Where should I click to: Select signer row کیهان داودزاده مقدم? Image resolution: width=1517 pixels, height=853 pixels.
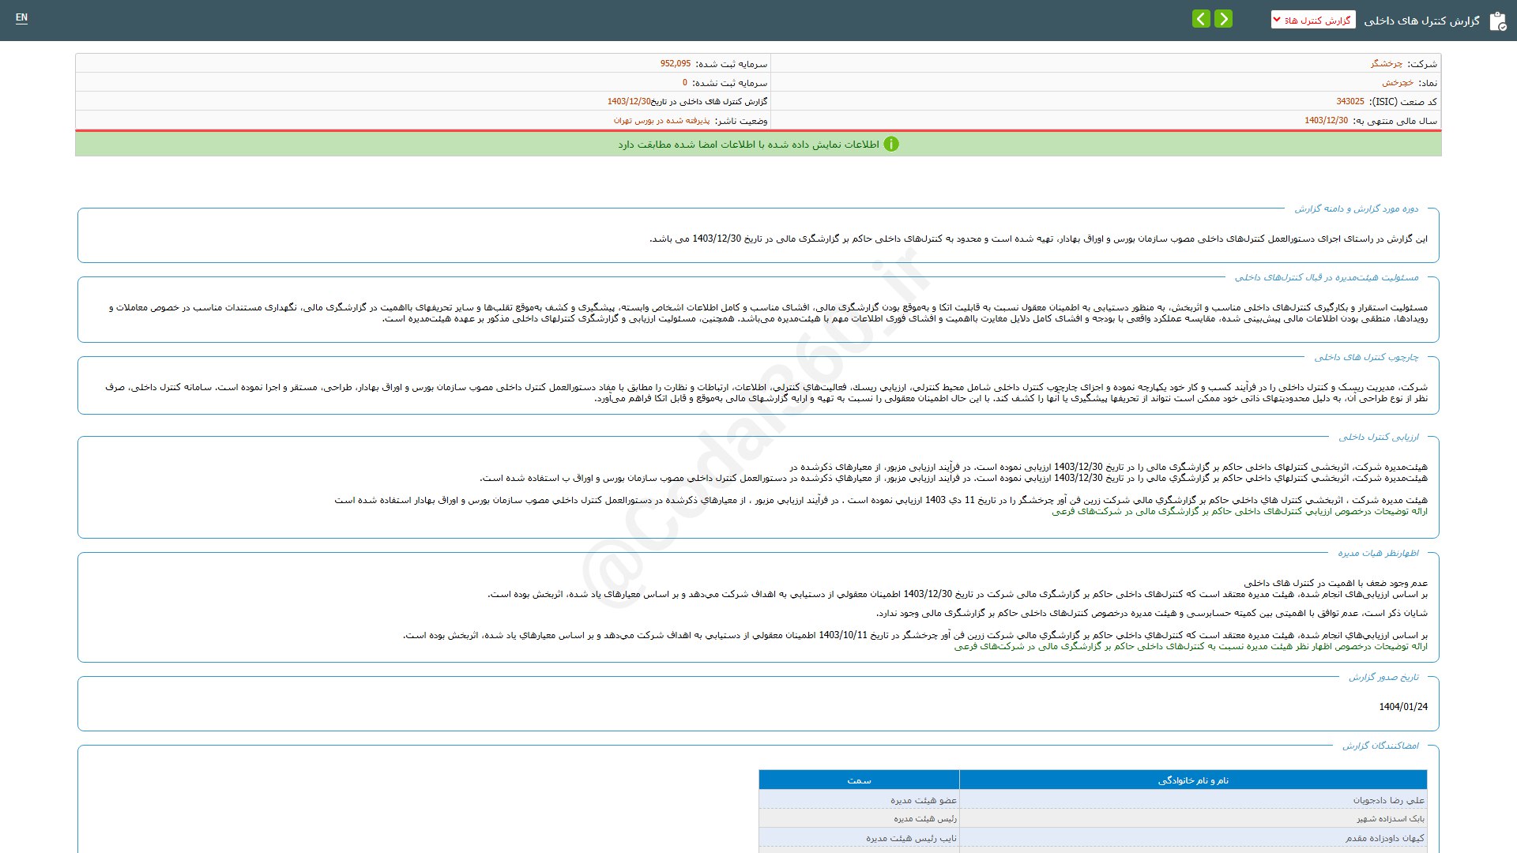click(x=1093, y=837)
